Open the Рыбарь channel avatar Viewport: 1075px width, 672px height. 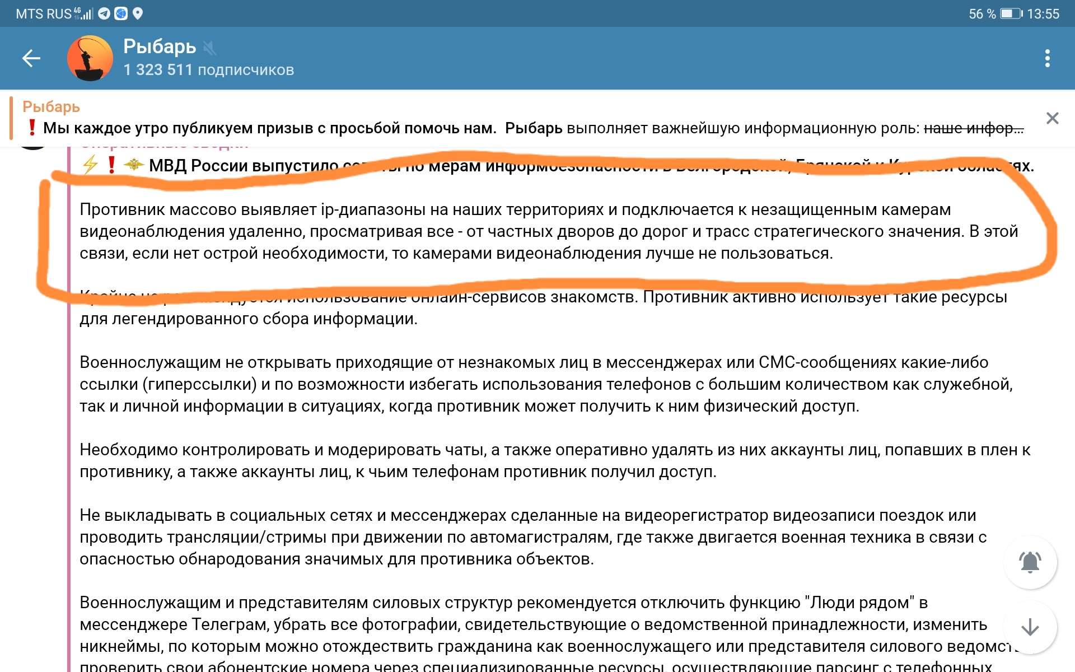point(90,58)
